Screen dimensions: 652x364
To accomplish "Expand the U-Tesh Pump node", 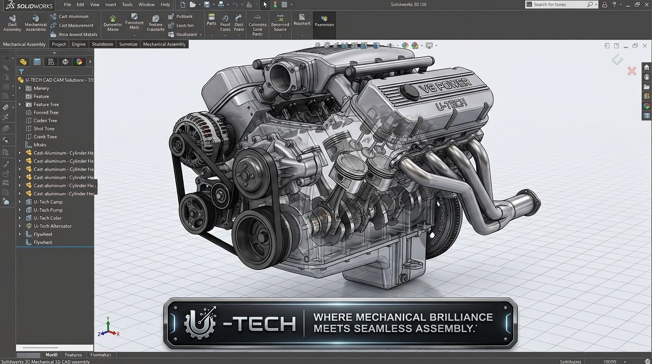I will tap(20, 210).
